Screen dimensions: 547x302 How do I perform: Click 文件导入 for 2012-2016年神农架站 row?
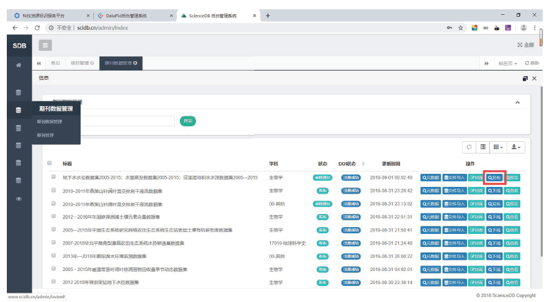[x=454, y=283]
